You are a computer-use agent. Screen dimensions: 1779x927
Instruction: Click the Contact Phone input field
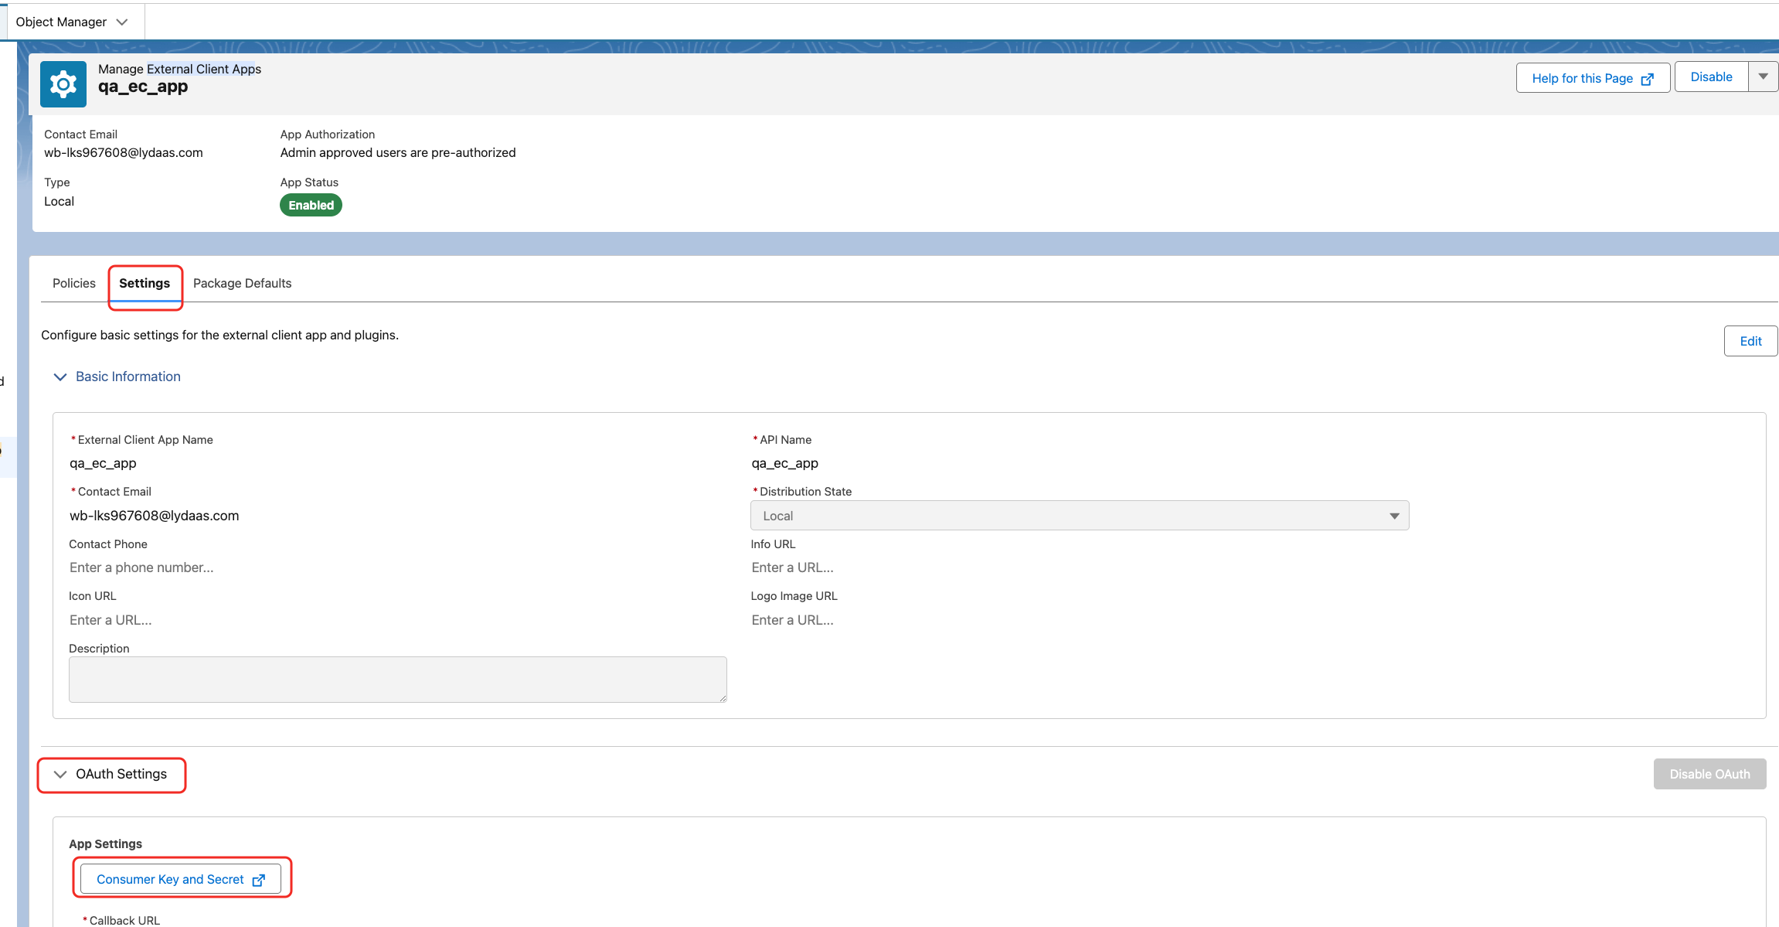141,567
